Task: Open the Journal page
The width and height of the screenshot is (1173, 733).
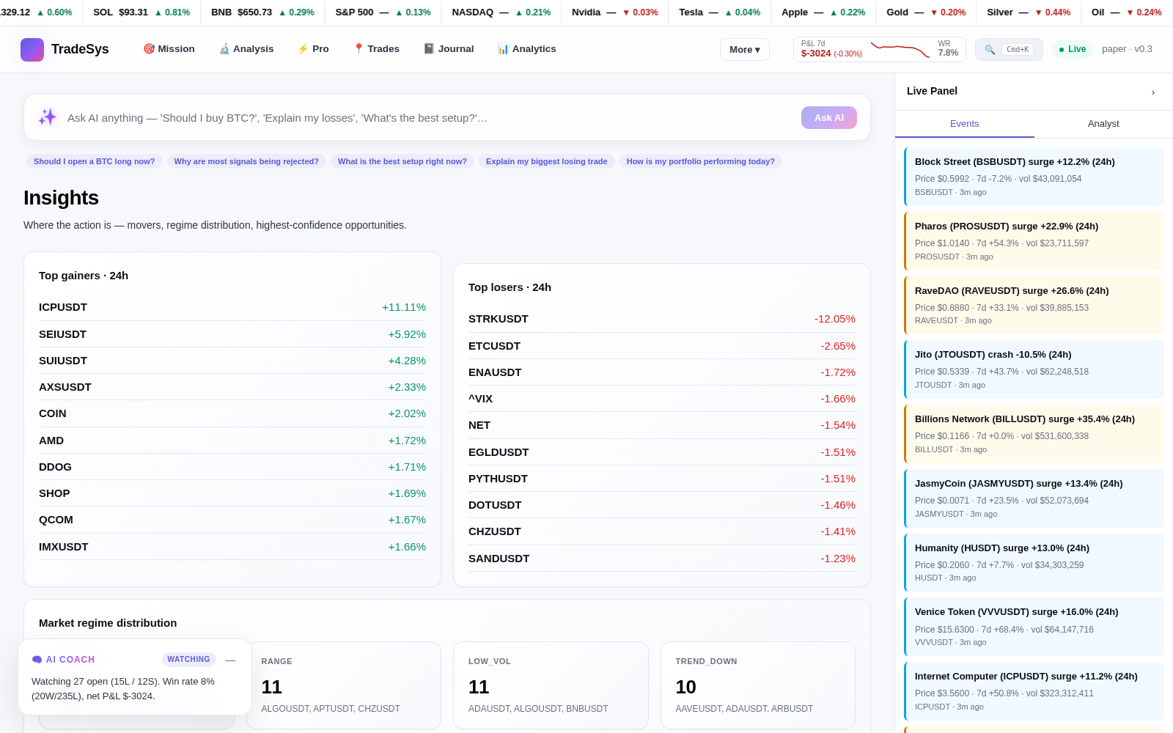Action: [x=449, y=49]
